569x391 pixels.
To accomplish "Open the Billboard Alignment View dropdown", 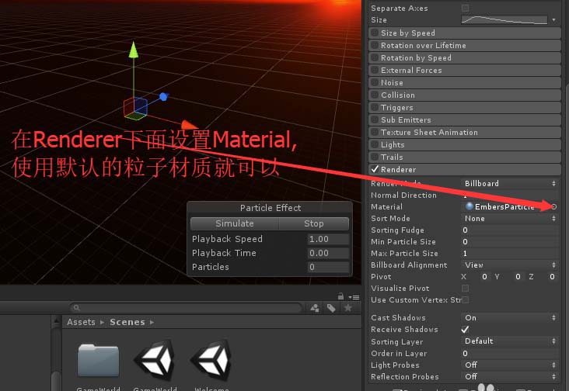I will coord(509,265).
